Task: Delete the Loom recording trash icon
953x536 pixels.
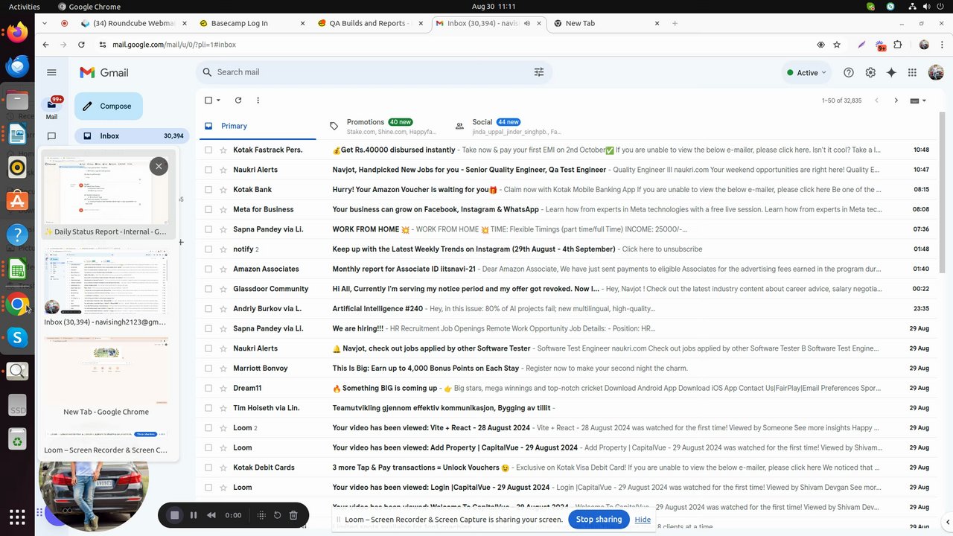Action: (x=293, y=515)
